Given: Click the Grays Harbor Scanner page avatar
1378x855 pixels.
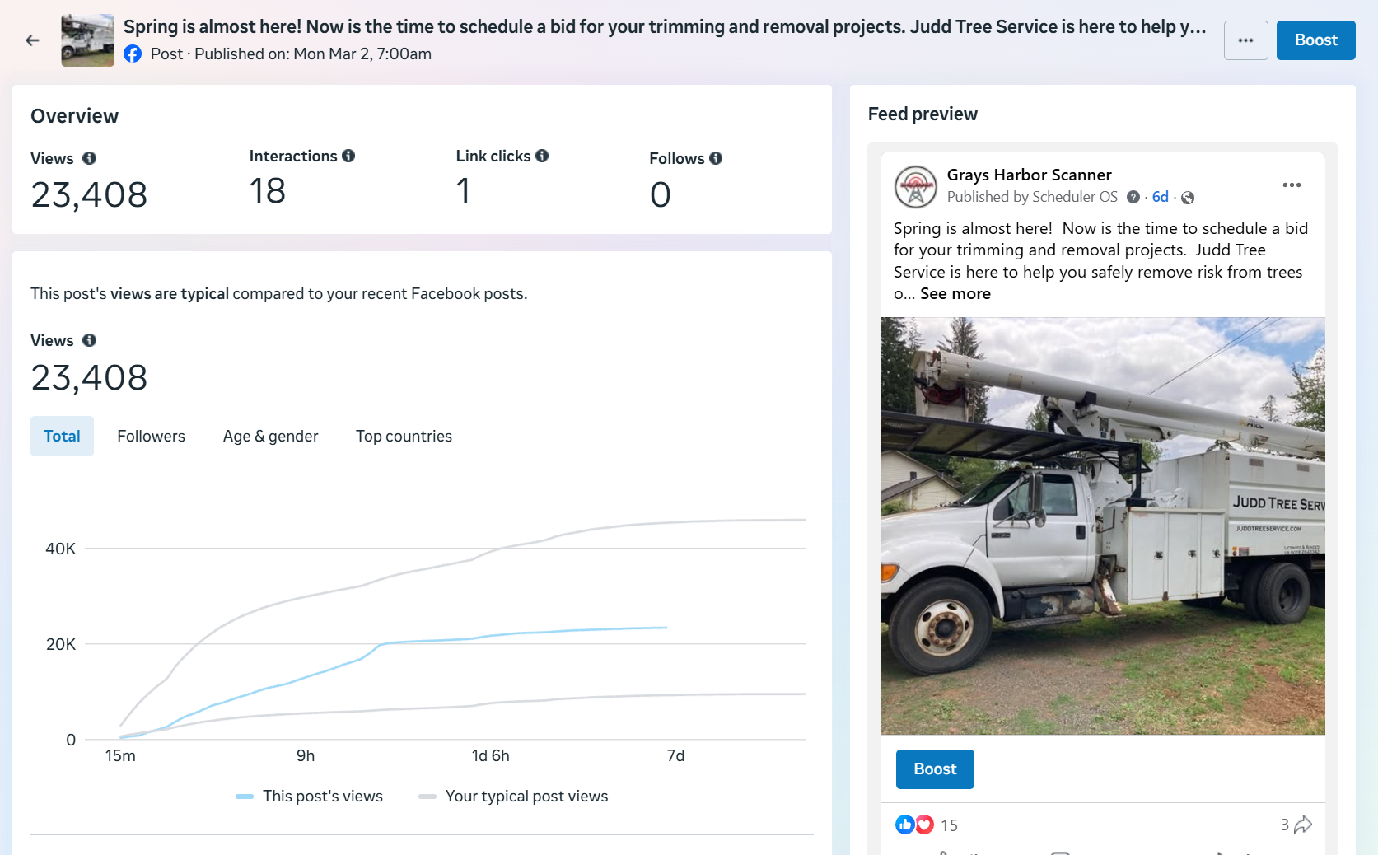Looking at the screenshot, I should click(x=916, y=186).
